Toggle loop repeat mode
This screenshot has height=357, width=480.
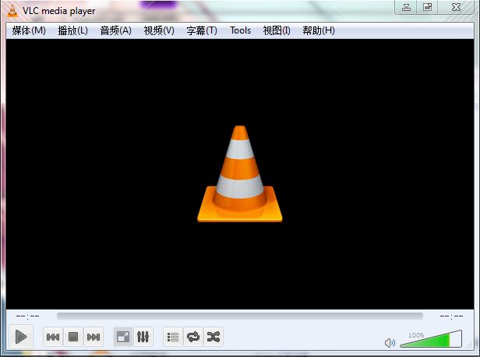tap(193, 337)
